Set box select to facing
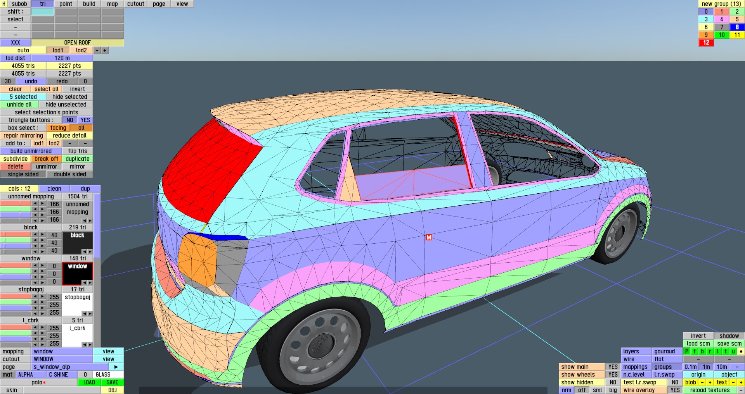The image size is (745, 394). (x=58, y=128)
